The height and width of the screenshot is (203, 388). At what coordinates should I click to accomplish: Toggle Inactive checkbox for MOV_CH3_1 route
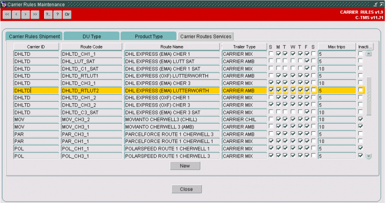pyautogui.click(x=360, y=126)
